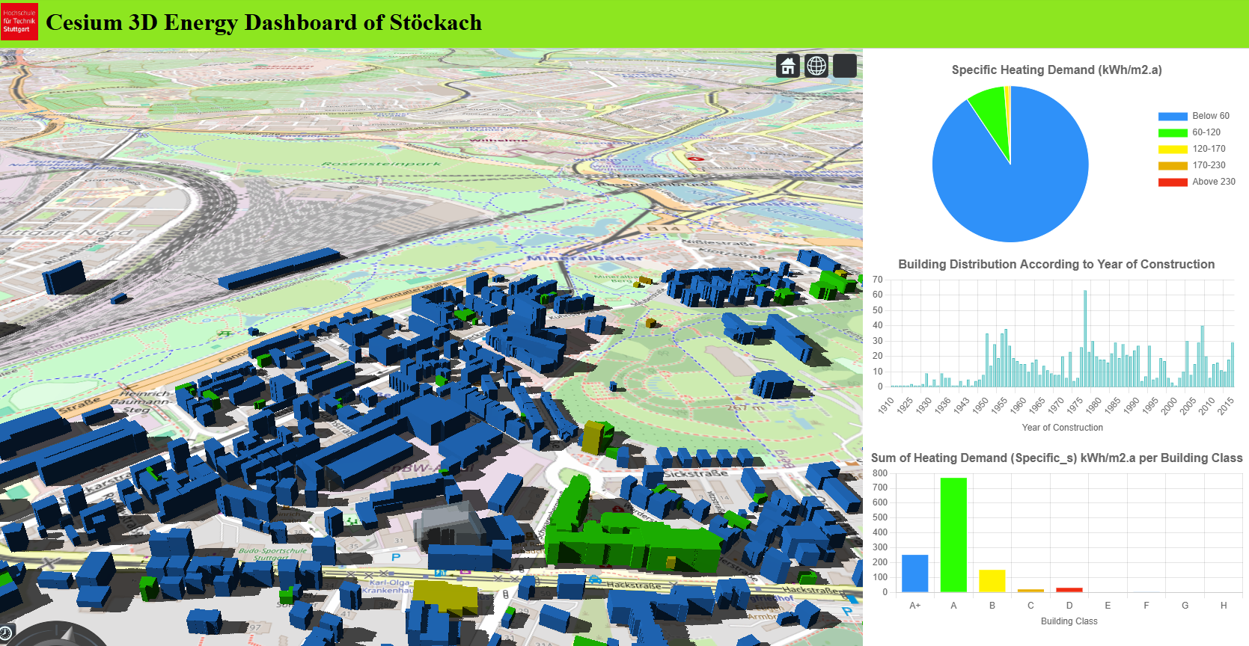Click the 'A+' label on the class axis

[914, 606]
